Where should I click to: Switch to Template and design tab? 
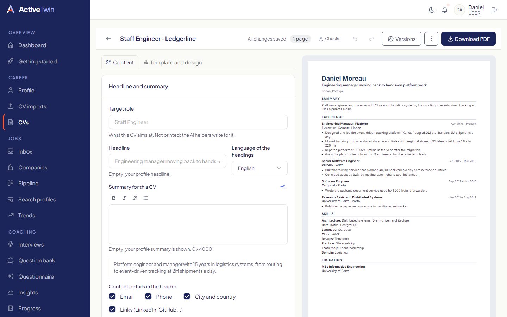pos(173,62)
